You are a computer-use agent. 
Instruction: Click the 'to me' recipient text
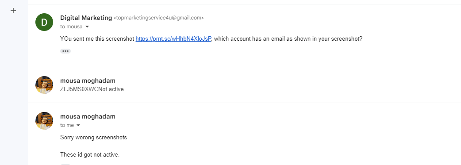tap(67, 125)
